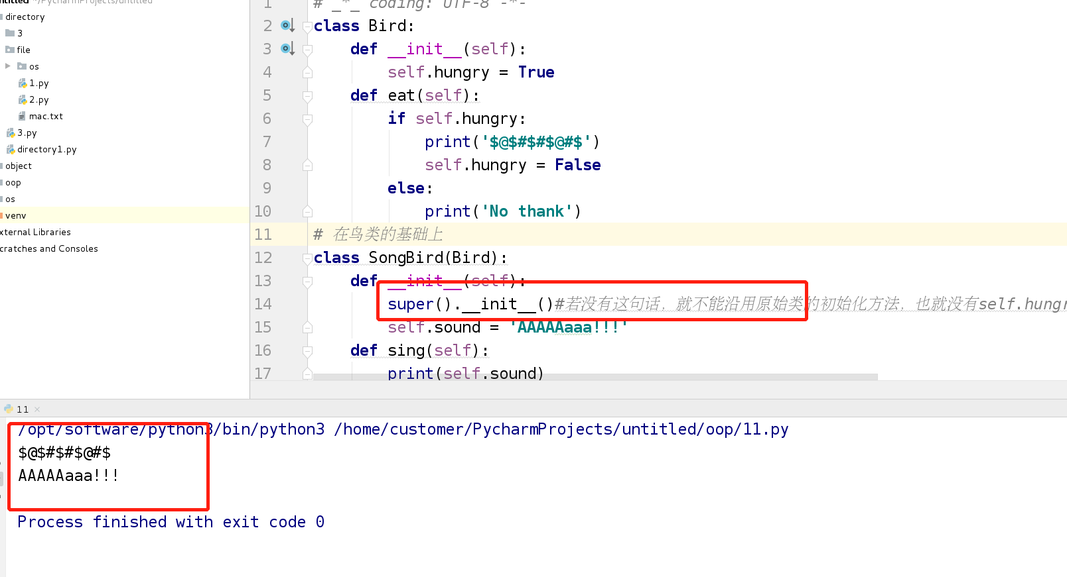
Task: Collapse SongBird __init__ fold marker line 13
Action: 307,282
